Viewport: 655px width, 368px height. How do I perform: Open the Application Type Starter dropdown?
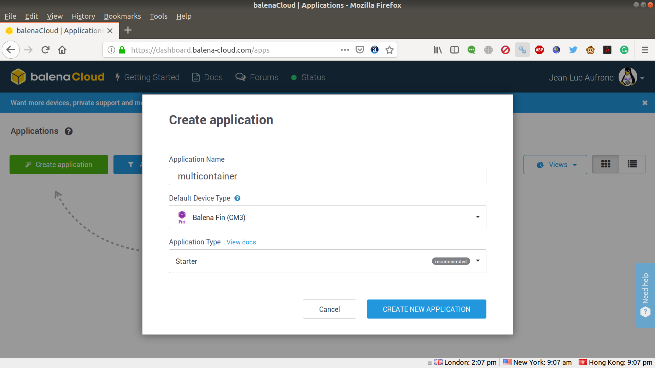click(x=327, y=261)
